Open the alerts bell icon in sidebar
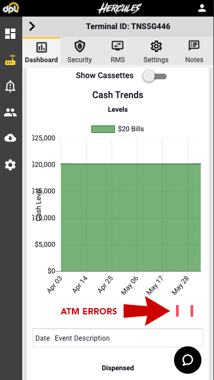Image resolution: width=214 pixels, height=380 pixels. pos(10,86)
